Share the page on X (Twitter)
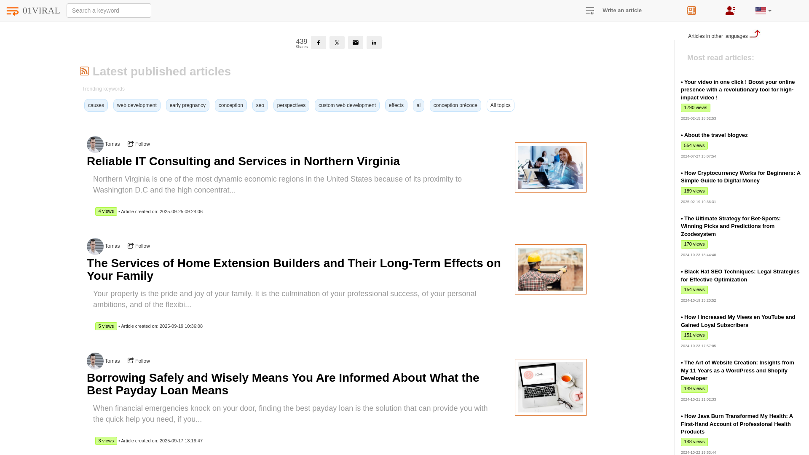This screenshot has height=455, width=809. 337,43
